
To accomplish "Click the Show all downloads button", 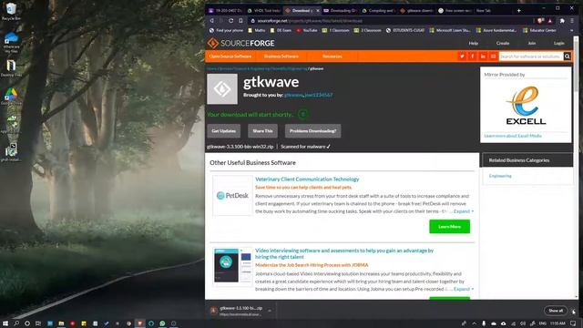I will click(556, 311).
